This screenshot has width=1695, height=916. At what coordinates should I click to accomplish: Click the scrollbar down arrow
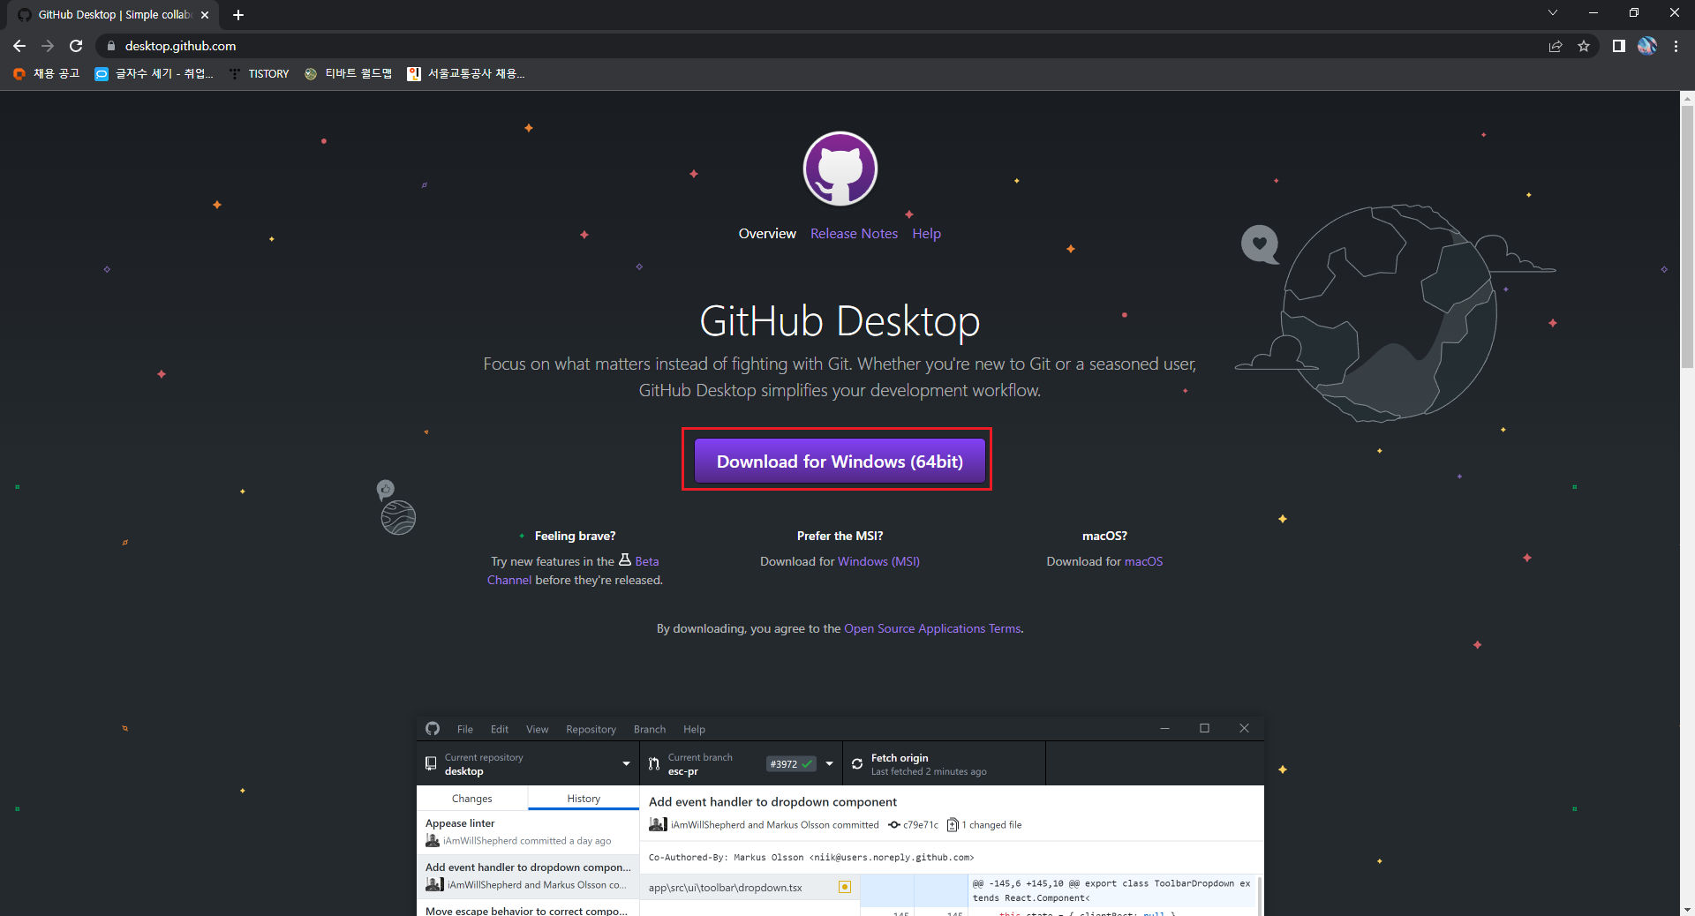tap(1687, 908)
